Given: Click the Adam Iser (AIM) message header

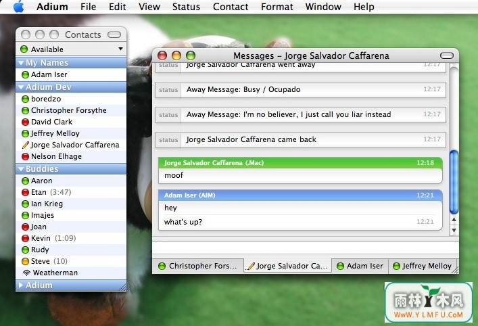Looking at the screenshot, I should (300, 195).
